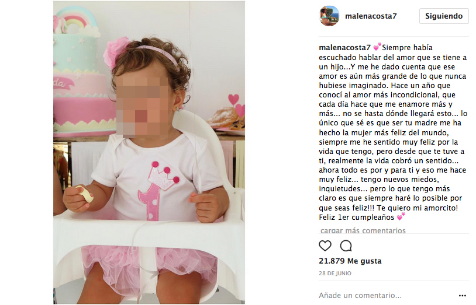Click the rainbow cake in the photo
Image resolution: width=476 pixels, height=305 pixels.
[81, 73]
